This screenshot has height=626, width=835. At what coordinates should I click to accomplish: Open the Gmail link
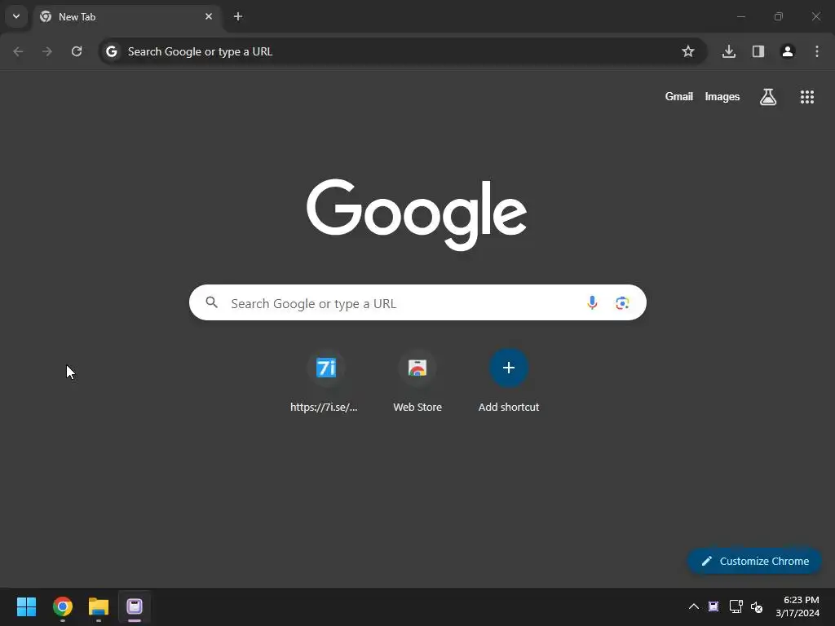(679, 97)
